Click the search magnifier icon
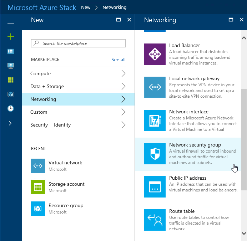247x241 pixels. (36, 43)
